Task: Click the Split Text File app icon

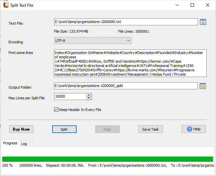Action: tap(6, 5)
